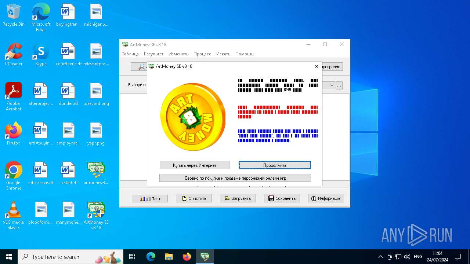The image size is (470, 264).
Task: Open Task View on taskbar
Action: 132,257
